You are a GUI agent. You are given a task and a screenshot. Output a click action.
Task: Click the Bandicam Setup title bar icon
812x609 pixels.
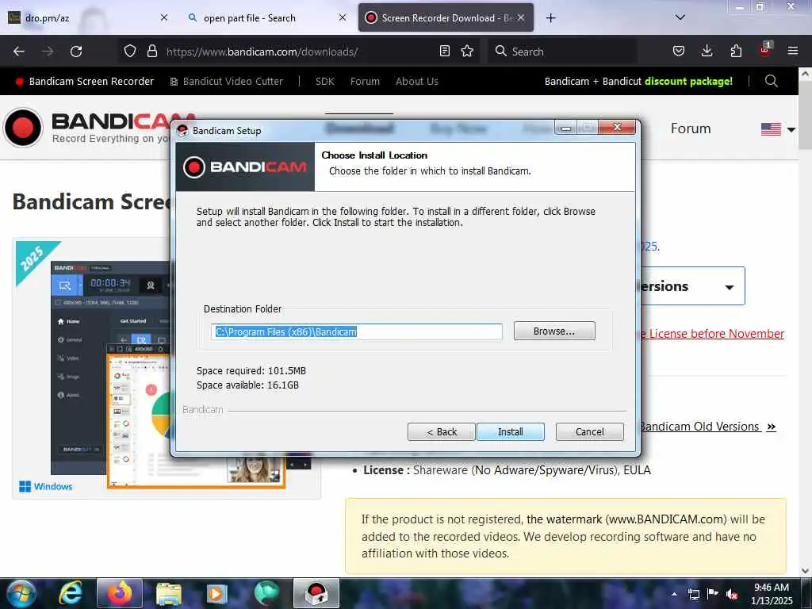(x=182, y=131)
